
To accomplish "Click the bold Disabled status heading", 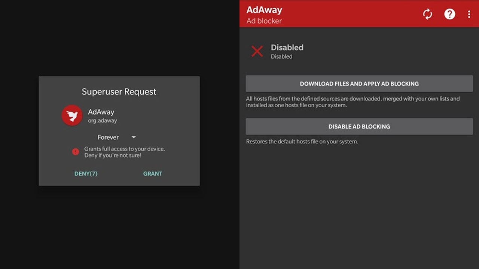I will (x=287, y=47).
